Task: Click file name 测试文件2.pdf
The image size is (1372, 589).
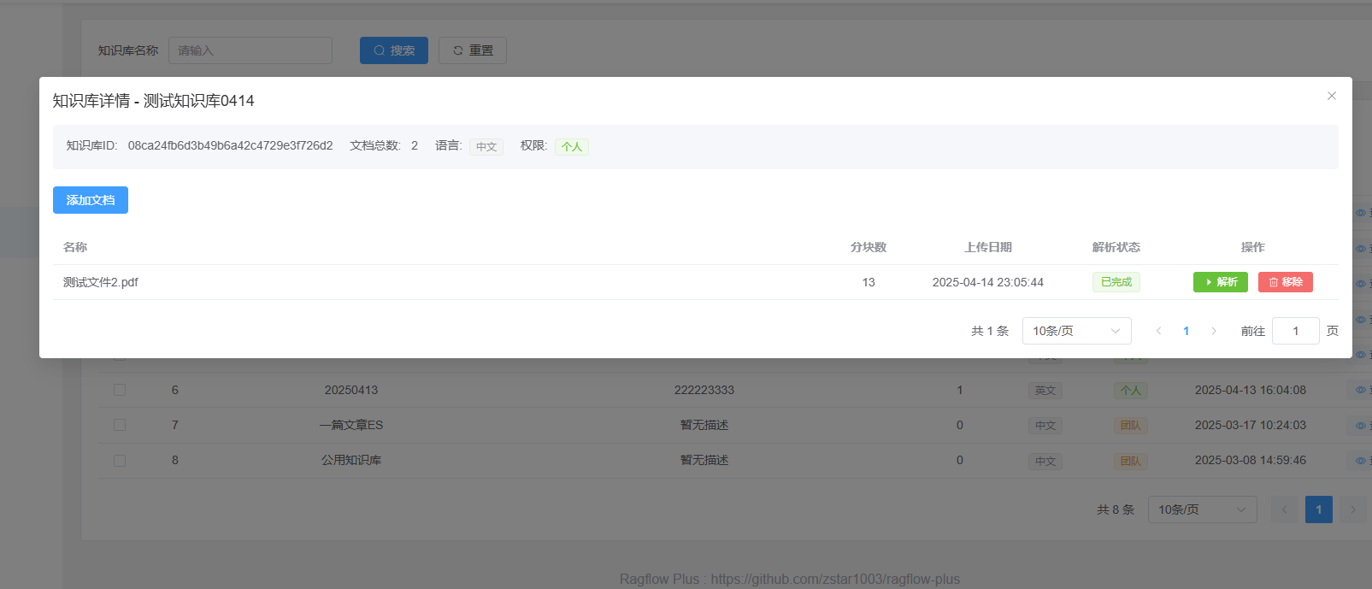Action: coord(101,282)
